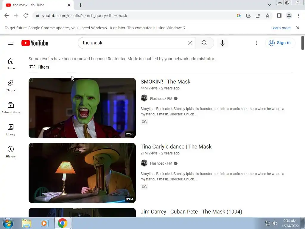Bookmark this page with the star icon
Viewport: 305px width, 229px height.
(x=267, y=16)
